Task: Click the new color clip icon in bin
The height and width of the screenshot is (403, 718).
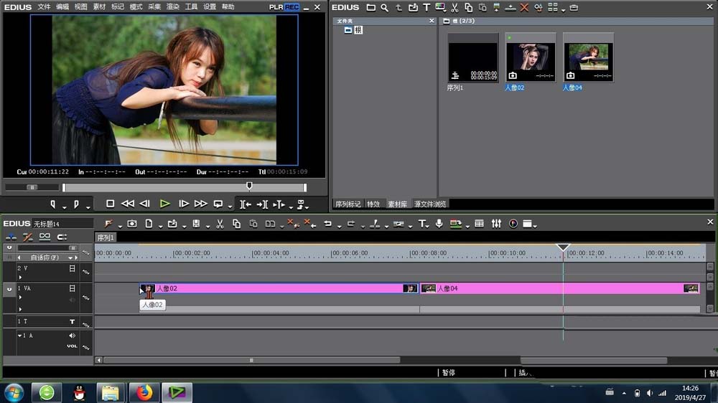Action: [x=440, y=7]
